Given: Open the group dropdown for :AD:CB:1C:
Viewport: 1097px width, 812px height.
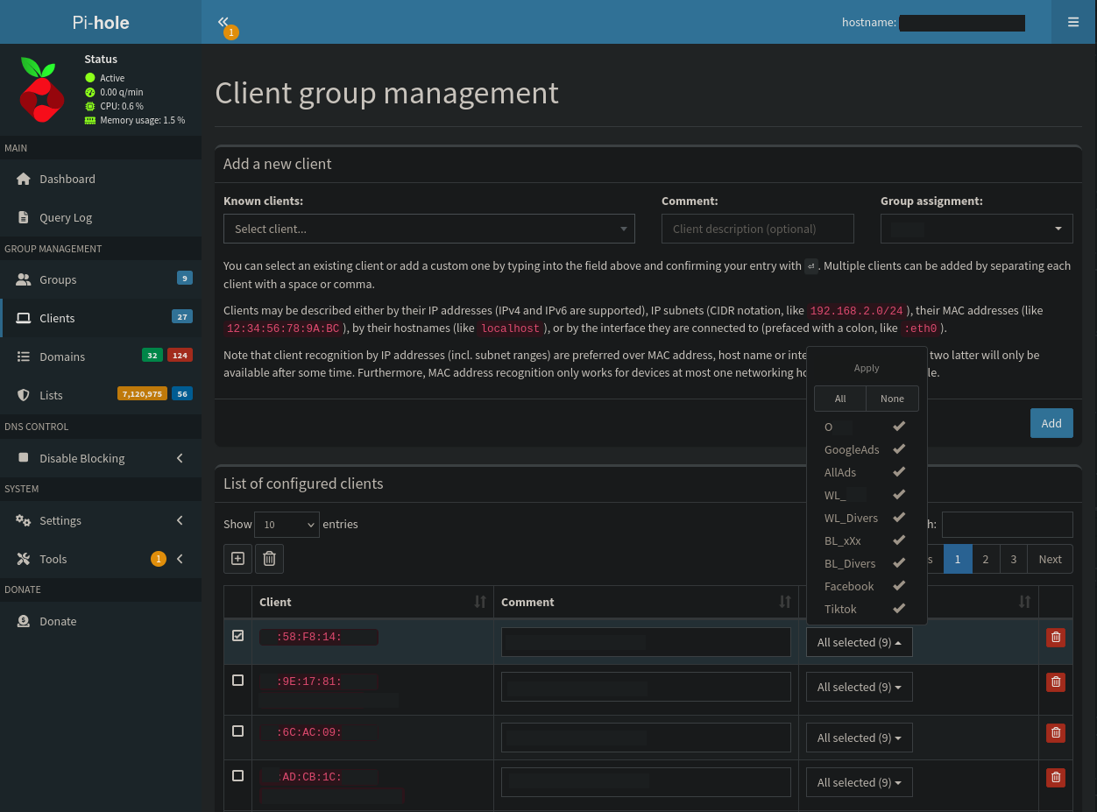Looking at the screenshot, I should click(860, 782).
